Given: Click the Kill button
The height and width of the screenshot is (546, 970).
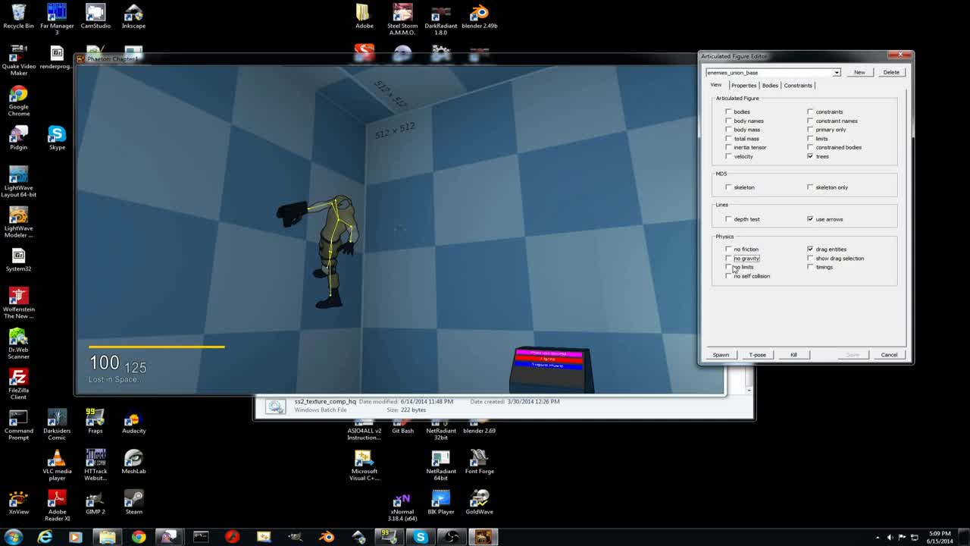Looking at the screenshot, I should [793, 355].
